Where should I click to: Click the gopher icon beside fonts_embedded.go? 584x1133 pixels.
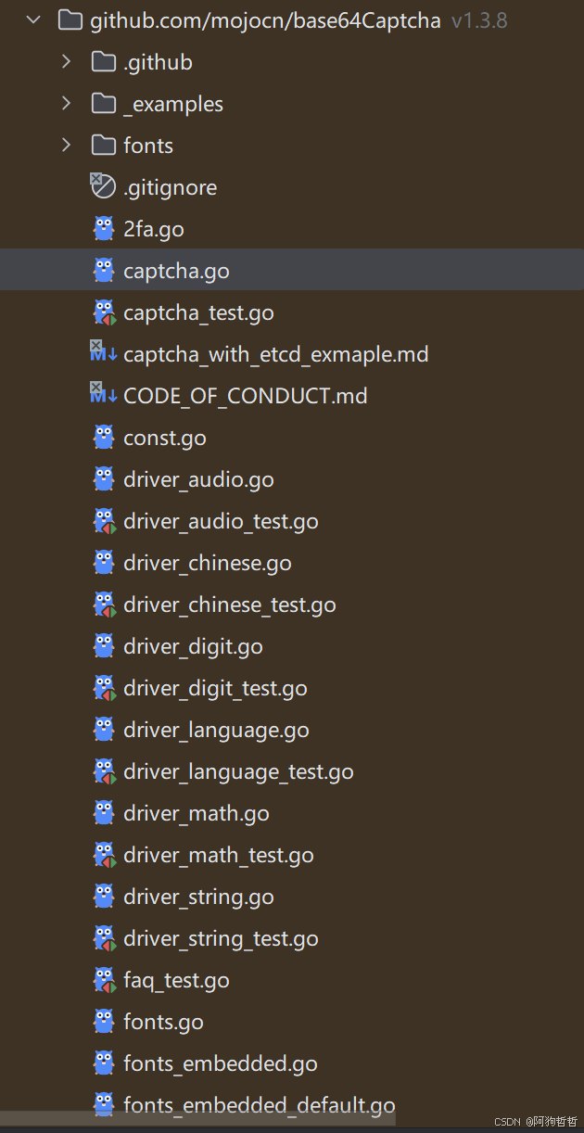click(x=104, y=1063)
